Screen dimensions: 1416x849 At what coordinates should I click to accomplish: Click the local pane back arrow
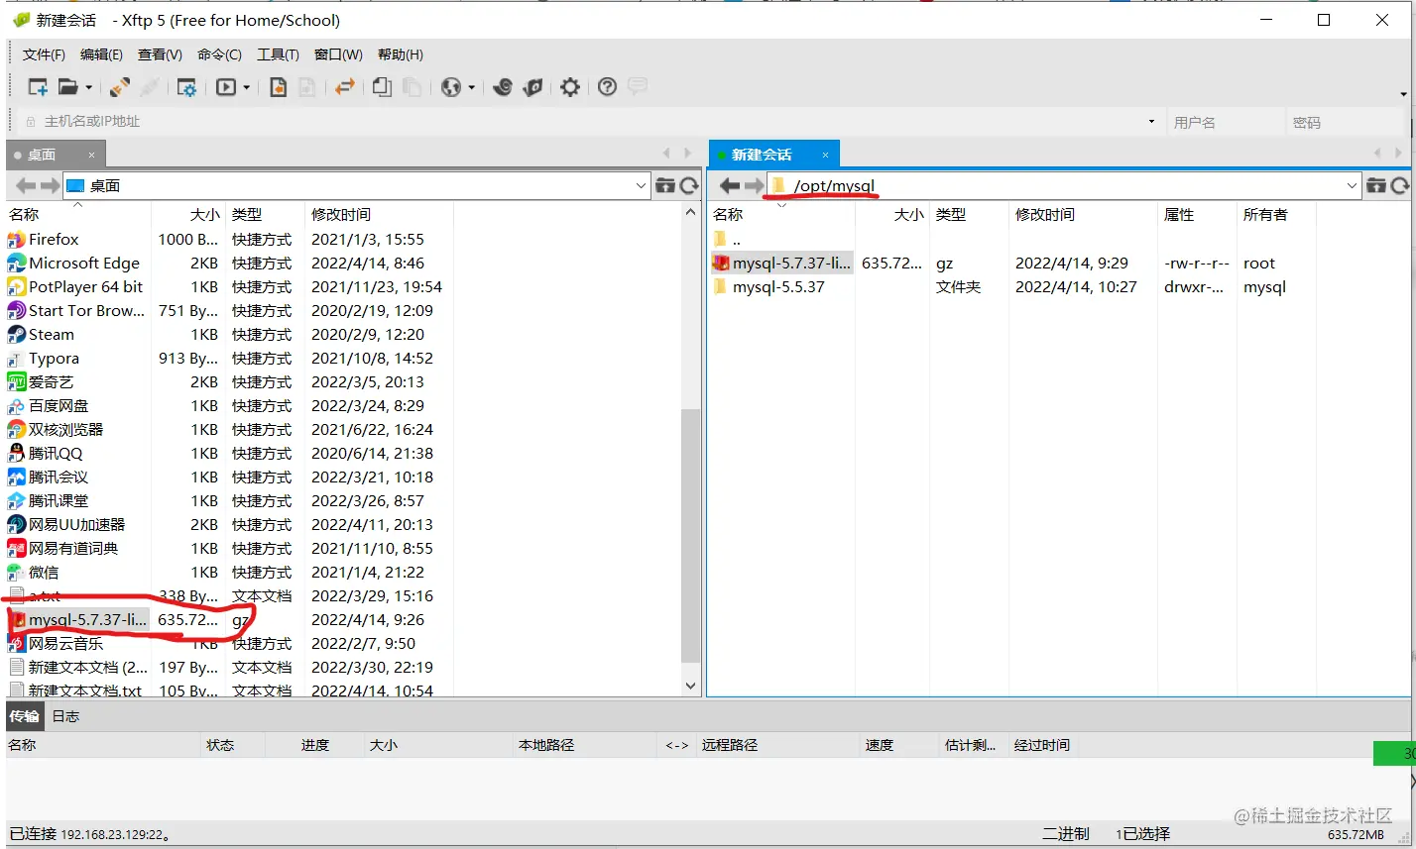coord(26,185)
